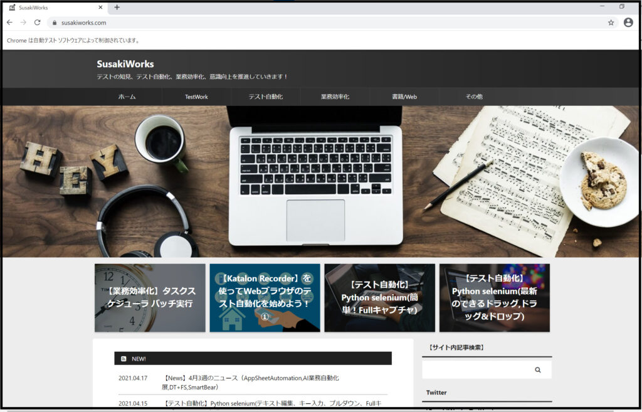The image size is (642, 412).
Task: Go back using the browser back arrow
Action: 10,23
